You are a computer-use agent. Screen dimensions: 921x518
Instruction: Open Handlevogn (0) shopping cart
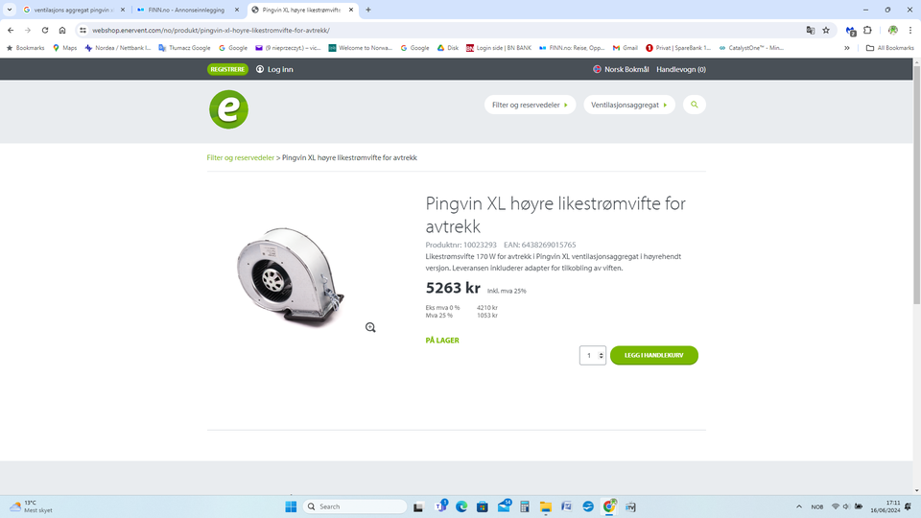pos(681,69)
